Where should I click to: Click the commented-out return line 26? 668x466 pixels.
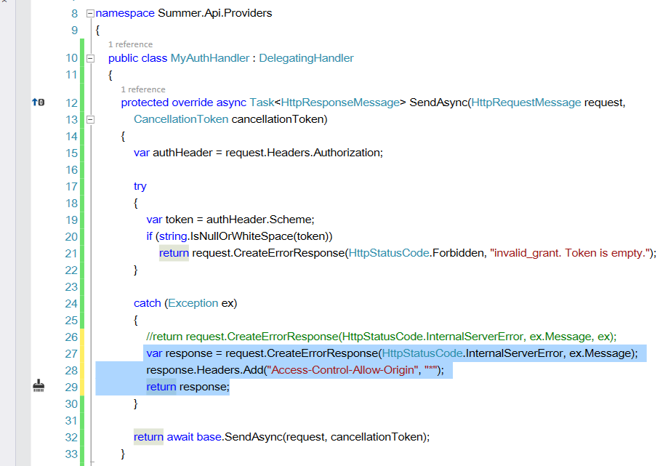click(382, 337)
